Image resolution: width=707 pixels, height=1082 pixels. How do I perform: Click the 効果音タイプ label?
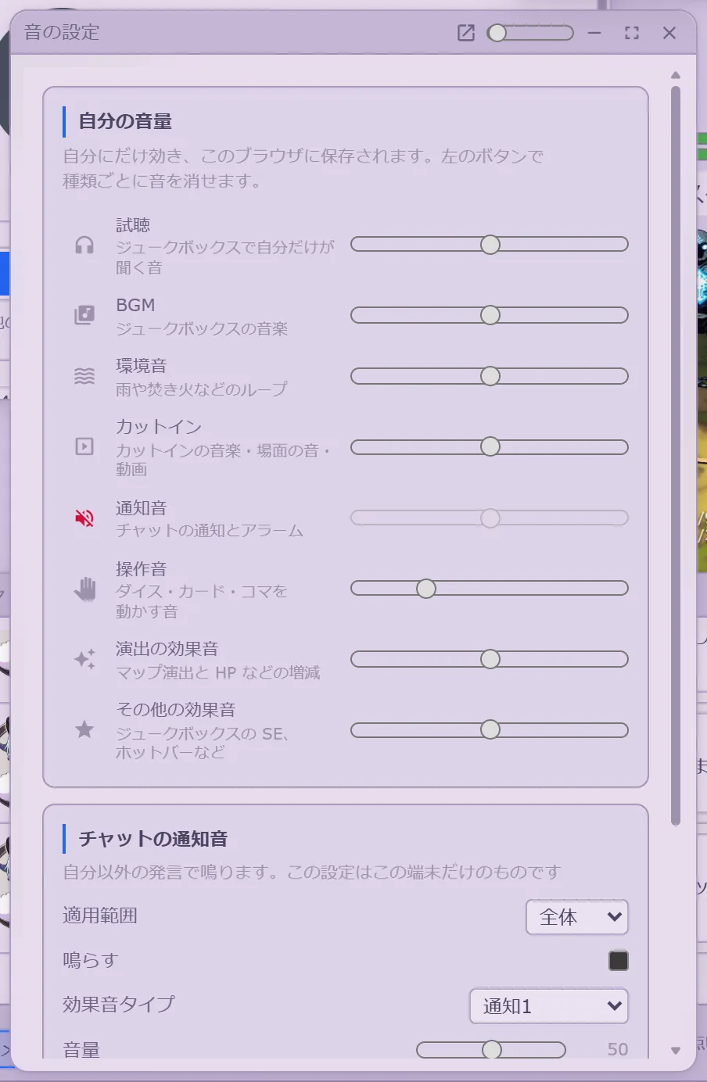coord(119,1005)
